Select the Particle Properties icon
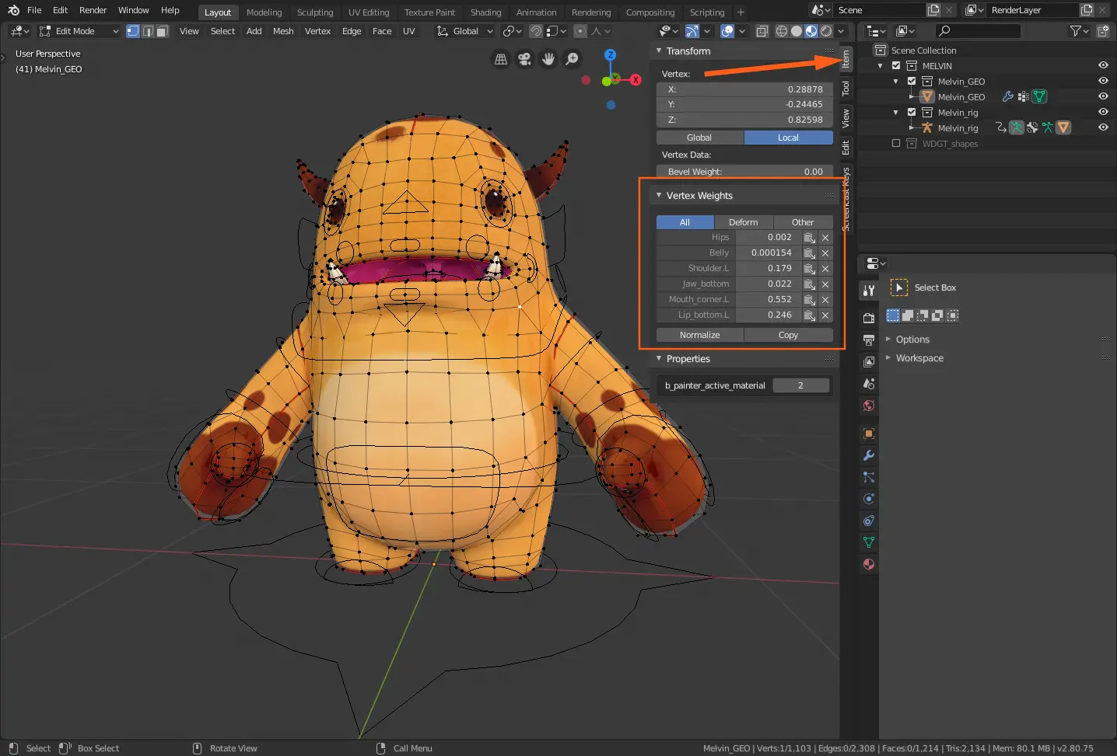 869,476
